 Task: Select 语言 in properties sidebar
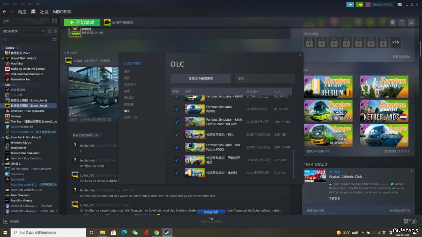pos(127,91)
